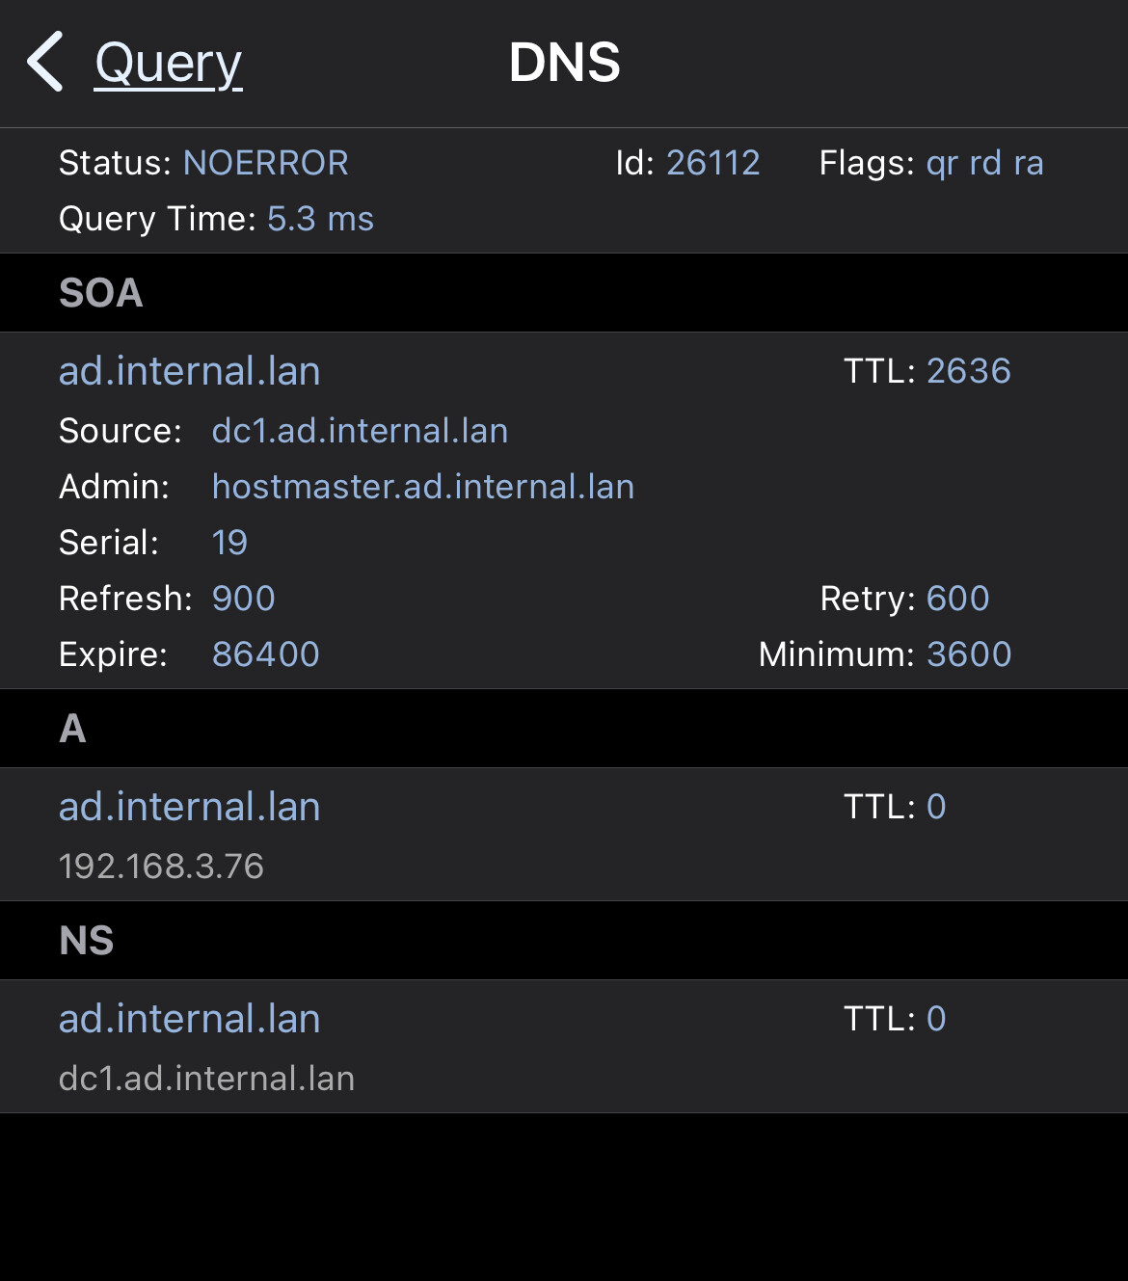The height and width of the screenshot is (1281, 1128).
Task: Go back via the Query link
Action: 168,64
